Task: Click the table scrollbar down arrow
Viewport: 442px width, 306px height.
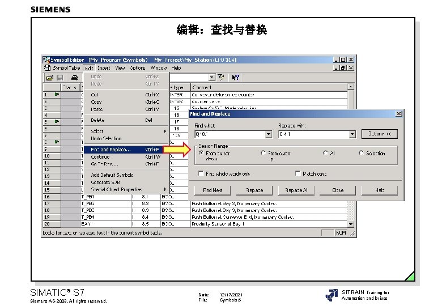Action: click(350, 224)
